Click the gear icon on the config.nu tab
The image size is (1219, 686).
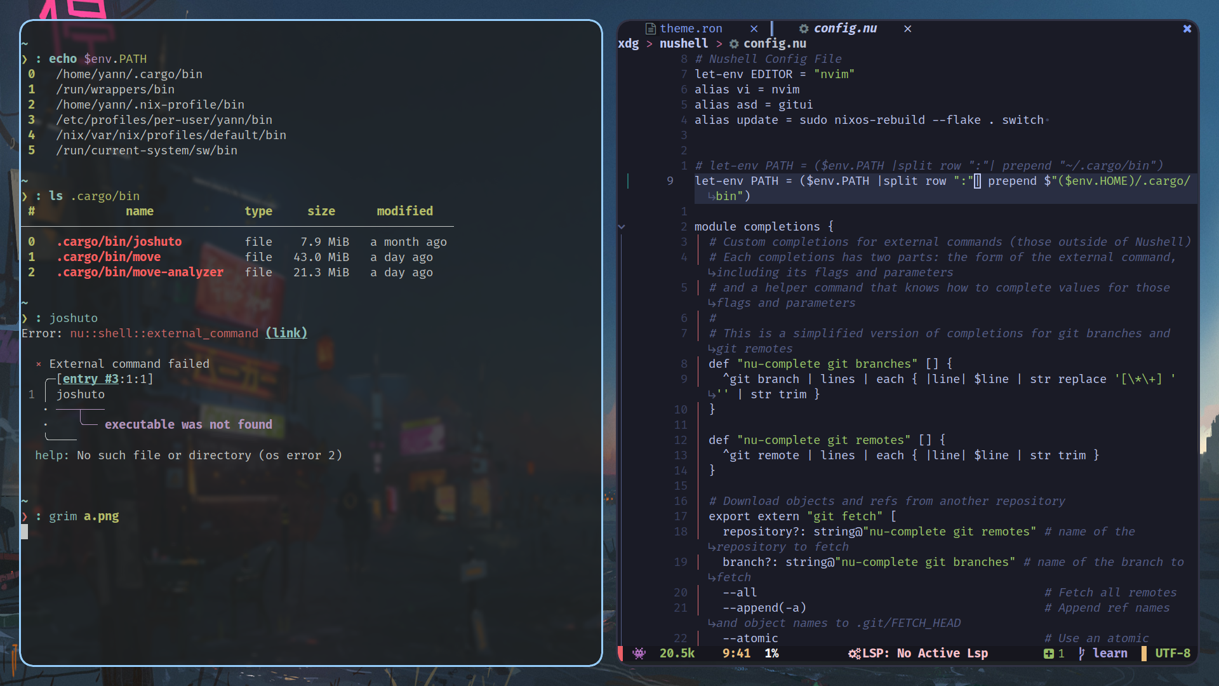tap(804, 28)
